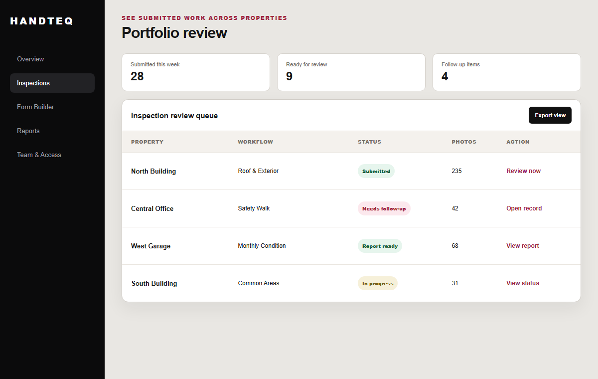
Task: Click the Safety Walk workflow cell
Action: pos(254,208)
